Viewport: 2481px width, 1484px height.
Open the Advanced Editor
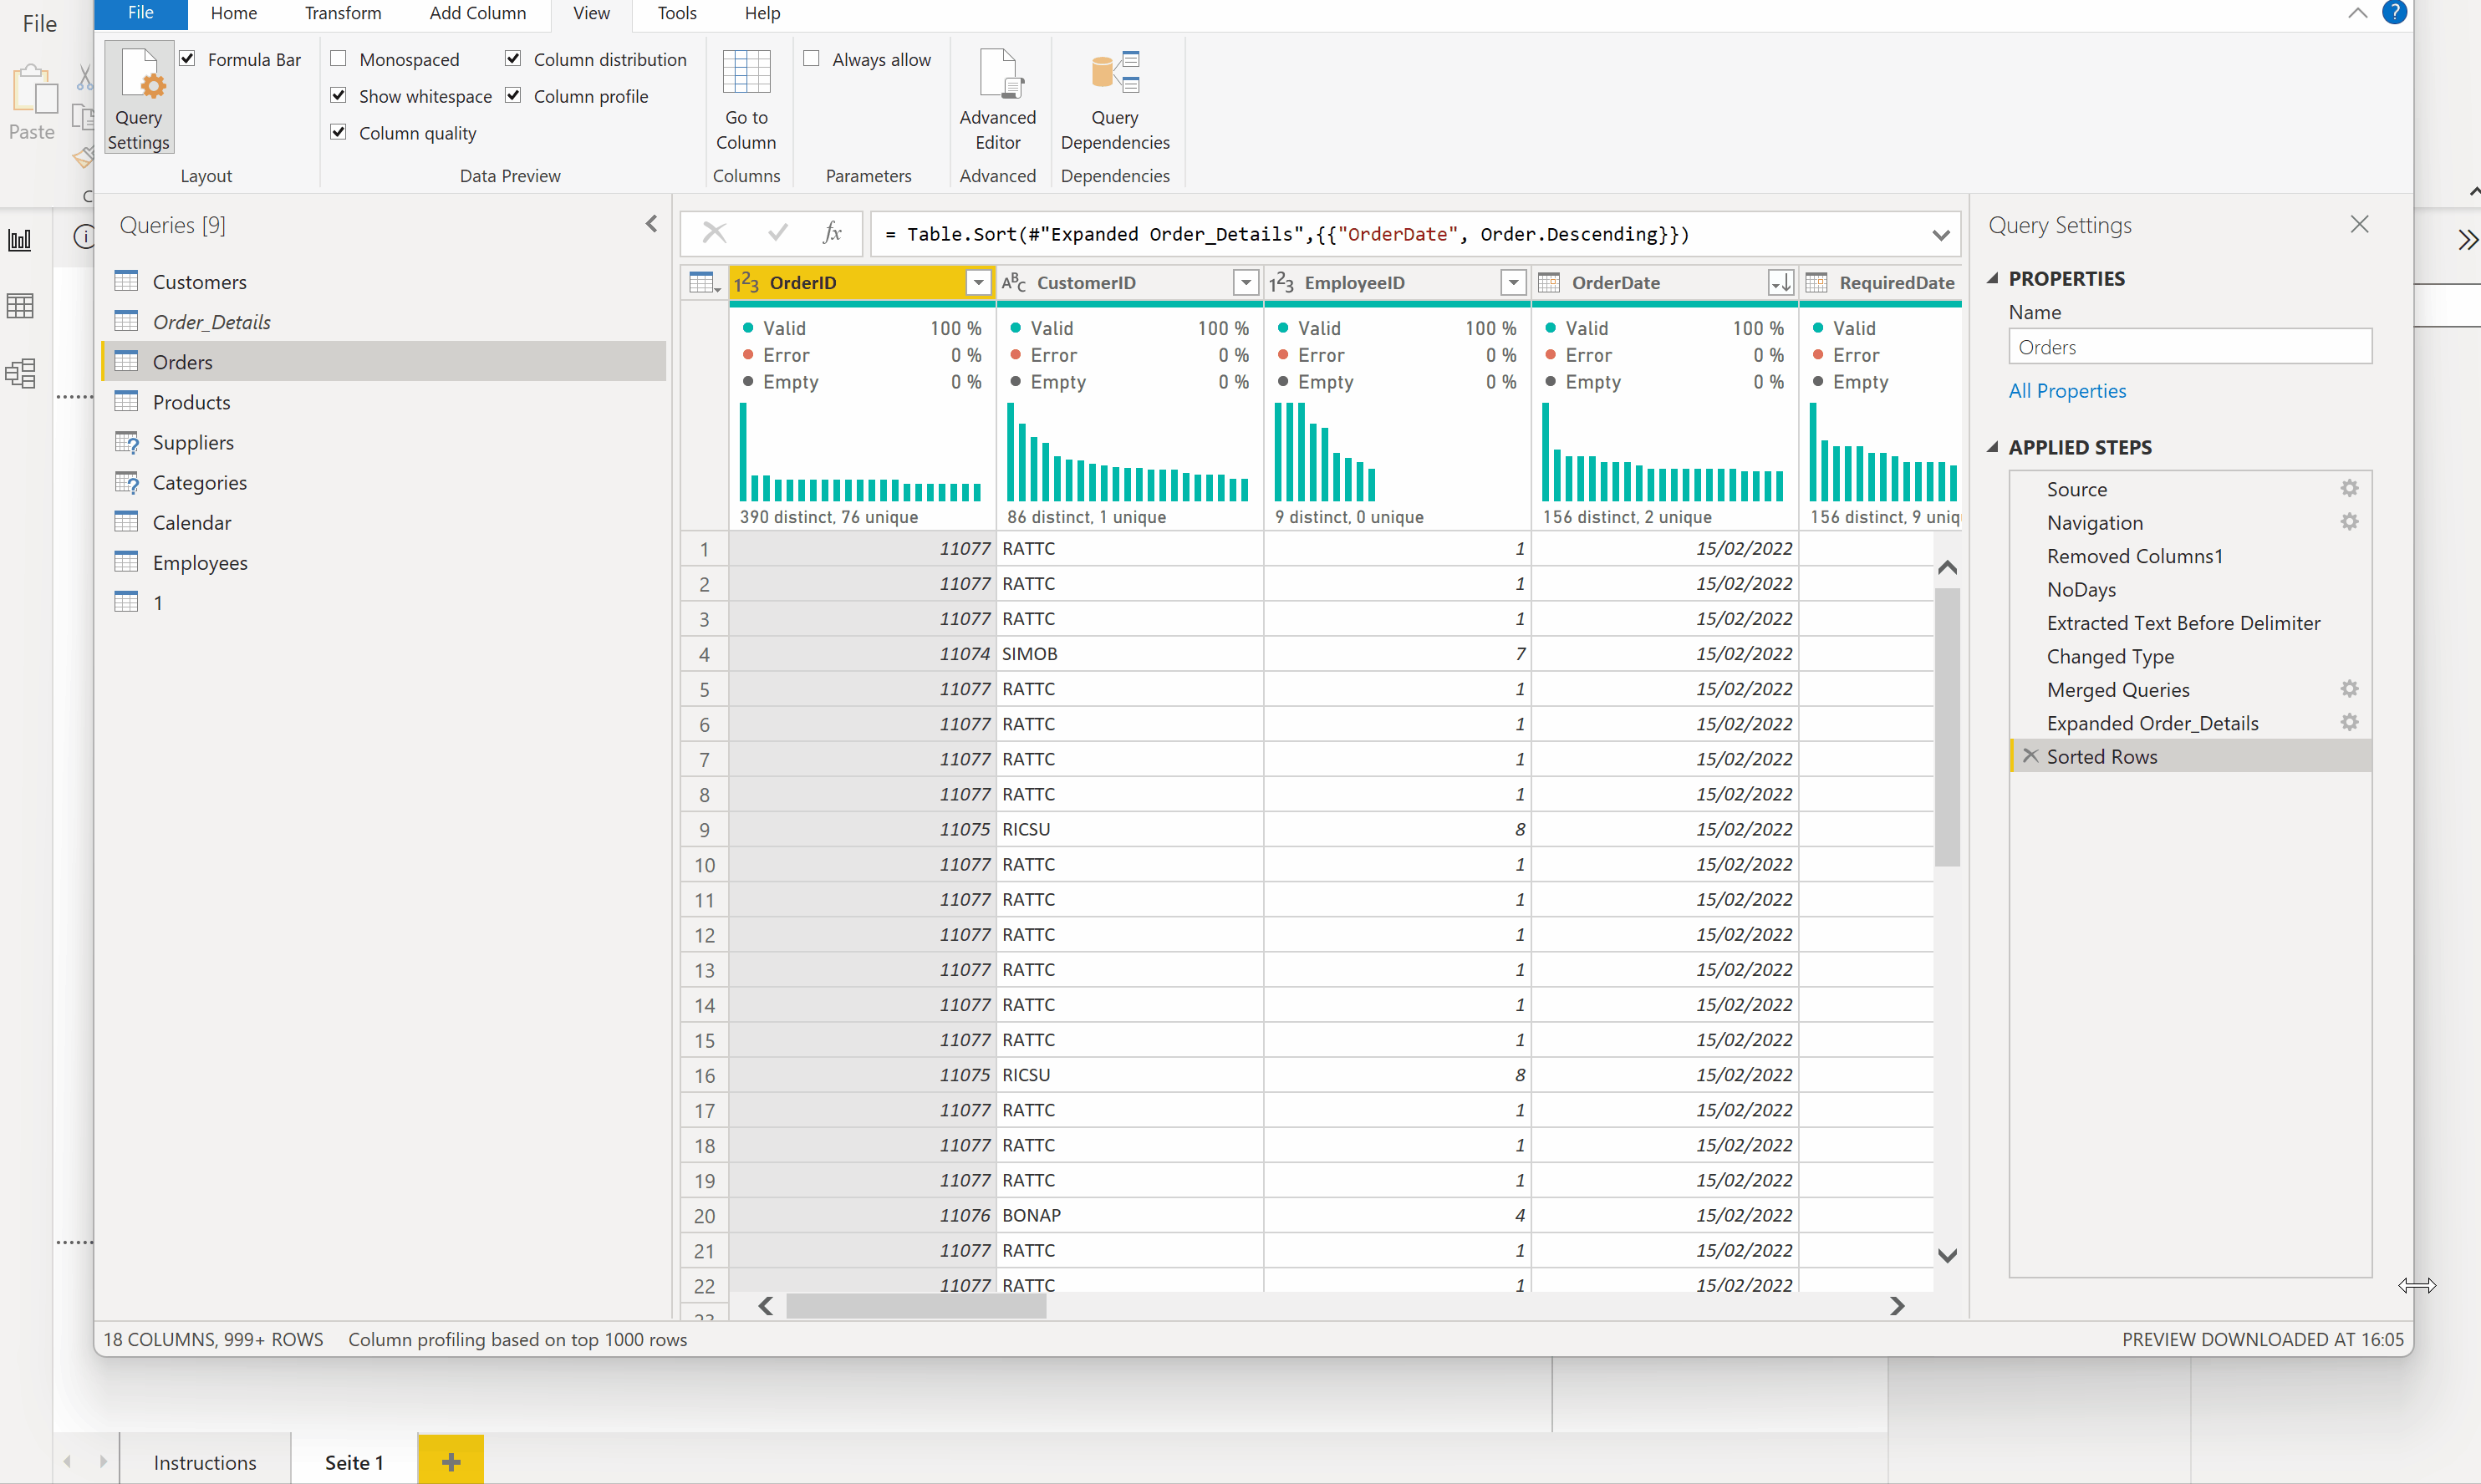[x=996, y=95]
